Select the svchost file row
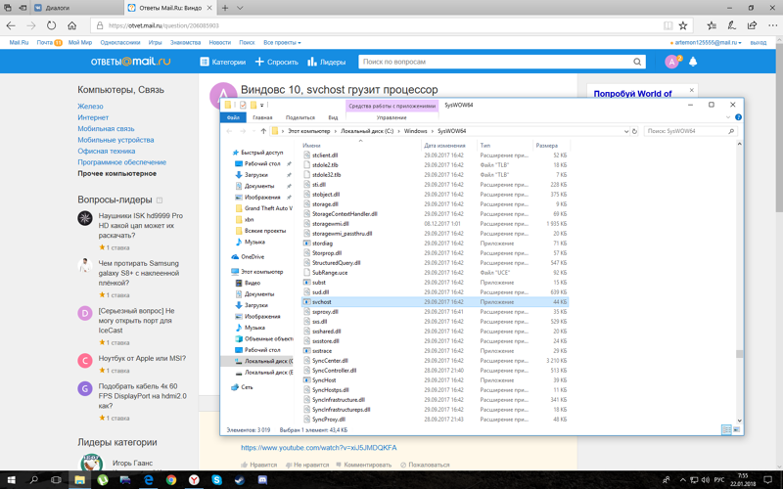The image size is (783, 489). tap(435, 302)
